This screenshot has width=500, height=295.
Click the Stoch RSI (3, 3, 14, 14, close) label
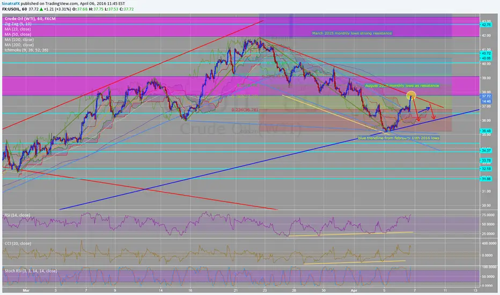point(31,271)
